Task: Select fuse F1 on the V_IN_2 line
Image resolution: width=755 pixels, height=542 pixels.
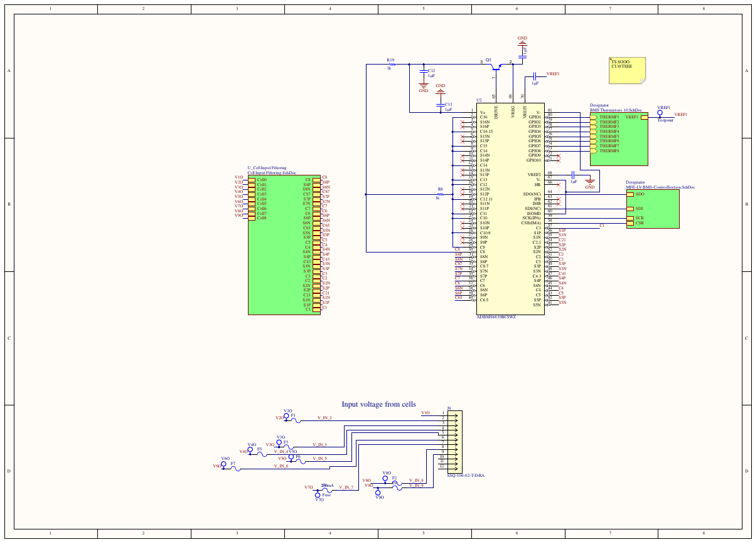Action: [294, 419]
